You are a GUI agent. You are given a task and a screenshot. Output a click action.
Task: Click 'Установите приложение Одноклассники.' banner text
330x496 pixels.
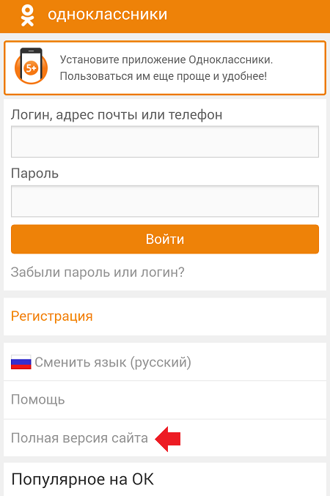(166, 59)
